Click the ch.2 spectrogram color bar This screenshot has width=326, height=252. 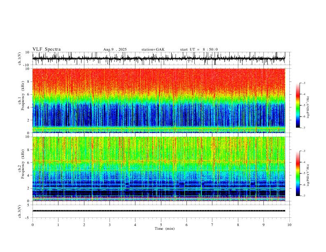click(298, 173)
